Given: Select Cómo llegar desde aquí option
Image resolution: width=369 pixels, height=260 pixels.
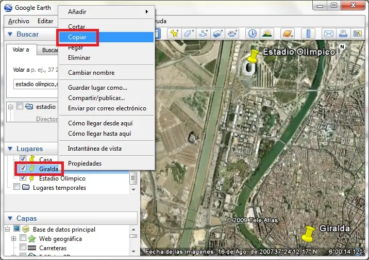Looking at the screenshot, I should [x=106, y=123].
